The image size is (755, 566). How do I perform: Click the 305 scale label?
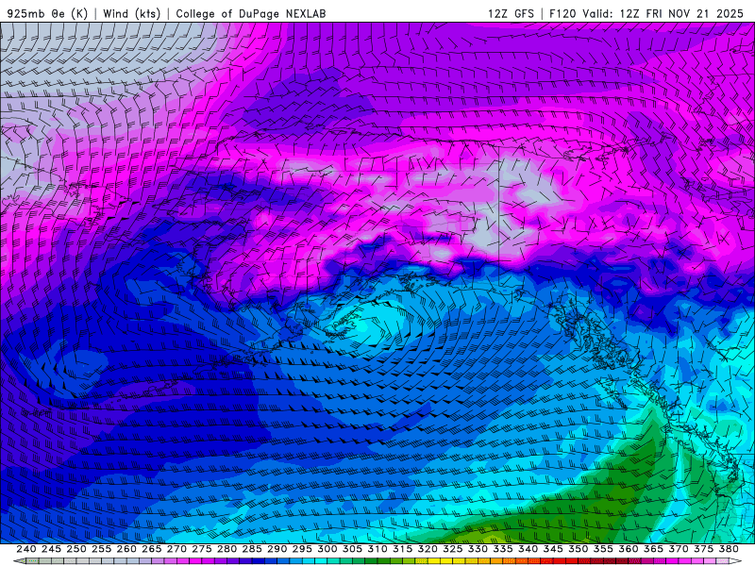tap(352, 549)
